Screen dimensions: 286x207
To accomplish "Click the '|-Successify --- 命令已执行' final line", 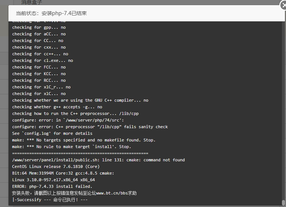I will pos(50,200).
